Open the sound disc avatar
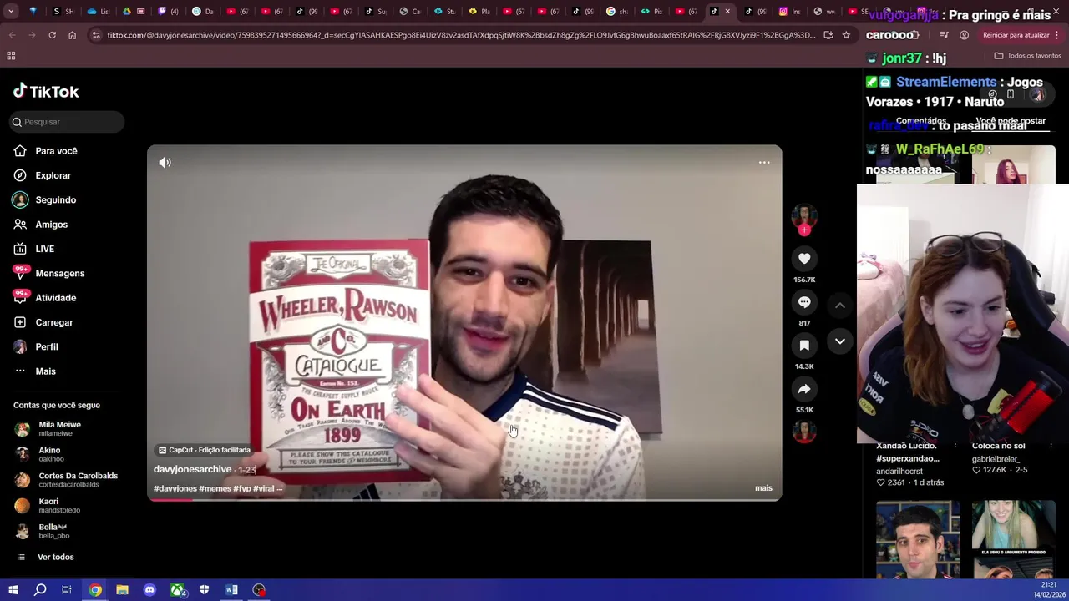Image resolution: width=1069 pixels, height=601 pixels. tap(804, 432)
